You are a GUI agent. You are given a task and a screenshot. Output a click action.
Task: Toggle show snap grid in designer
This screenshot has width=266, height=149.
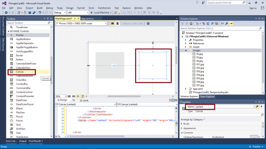coord(69,96)
